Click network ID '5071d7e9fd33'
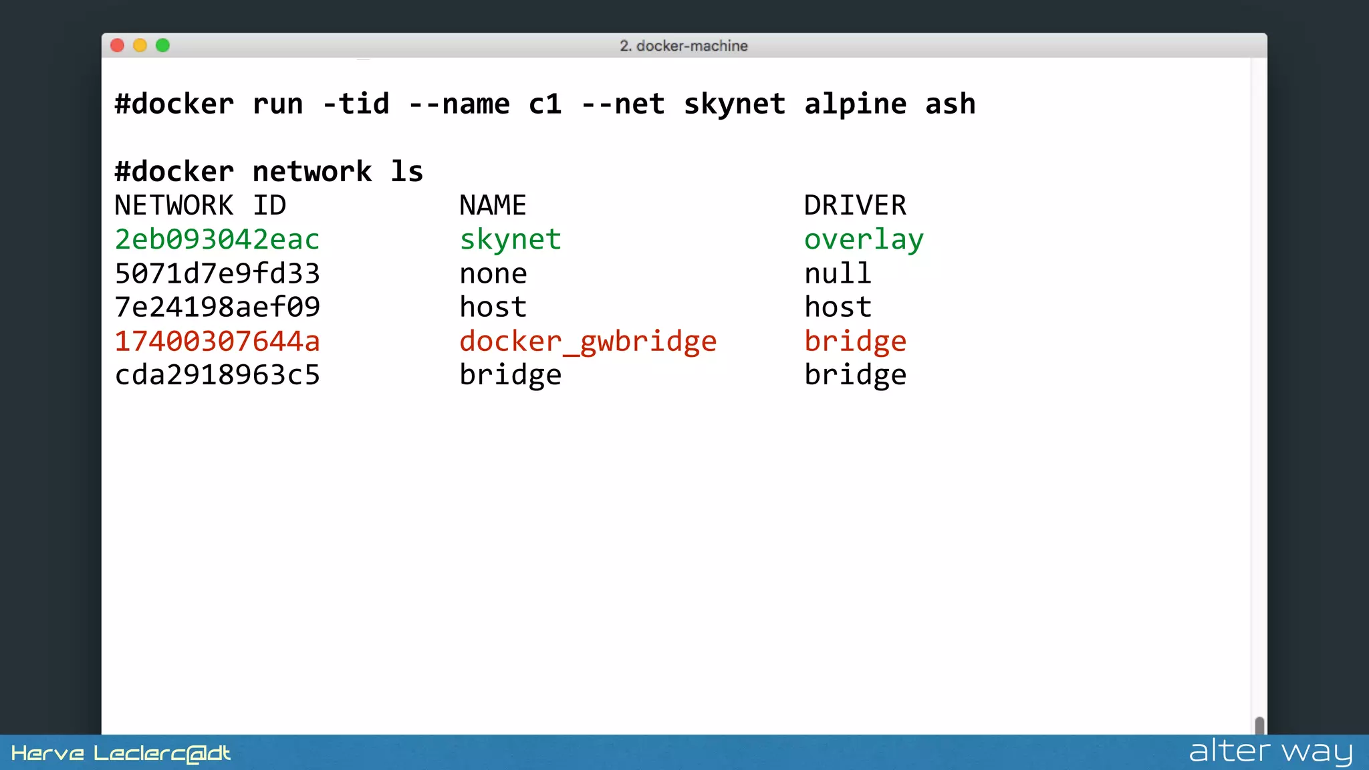The image size is (1369, 770). (x=217, y=273)
